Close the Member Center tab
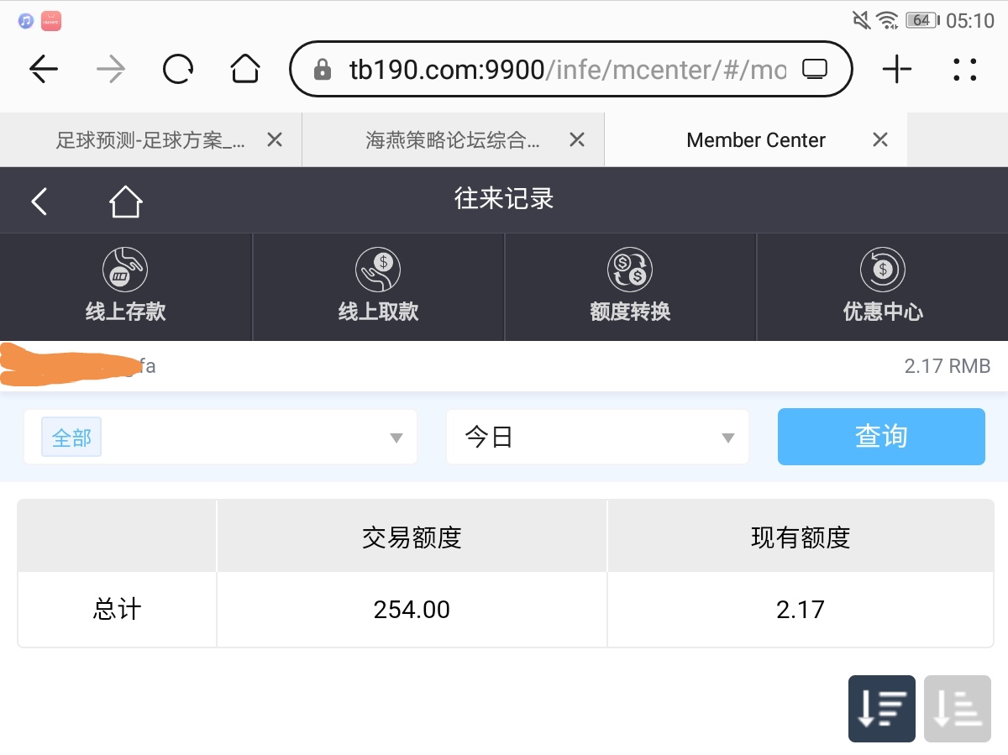Viewport: 1008px width, 755px height. pyautogui.click(x=879, y=140)
